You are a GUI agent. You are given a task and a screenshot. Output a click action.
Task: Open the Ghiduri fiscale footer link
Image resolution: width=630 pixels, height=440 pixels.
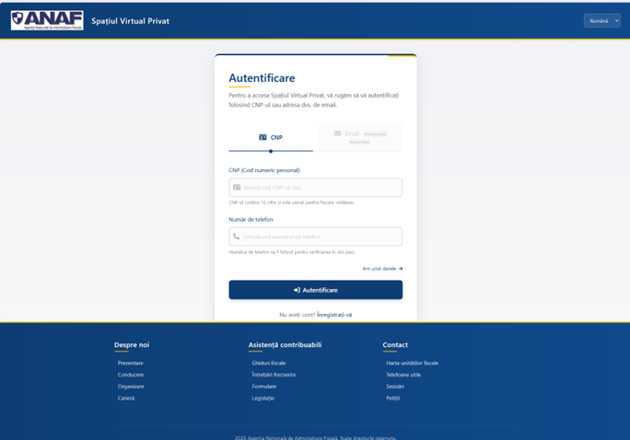269,363
